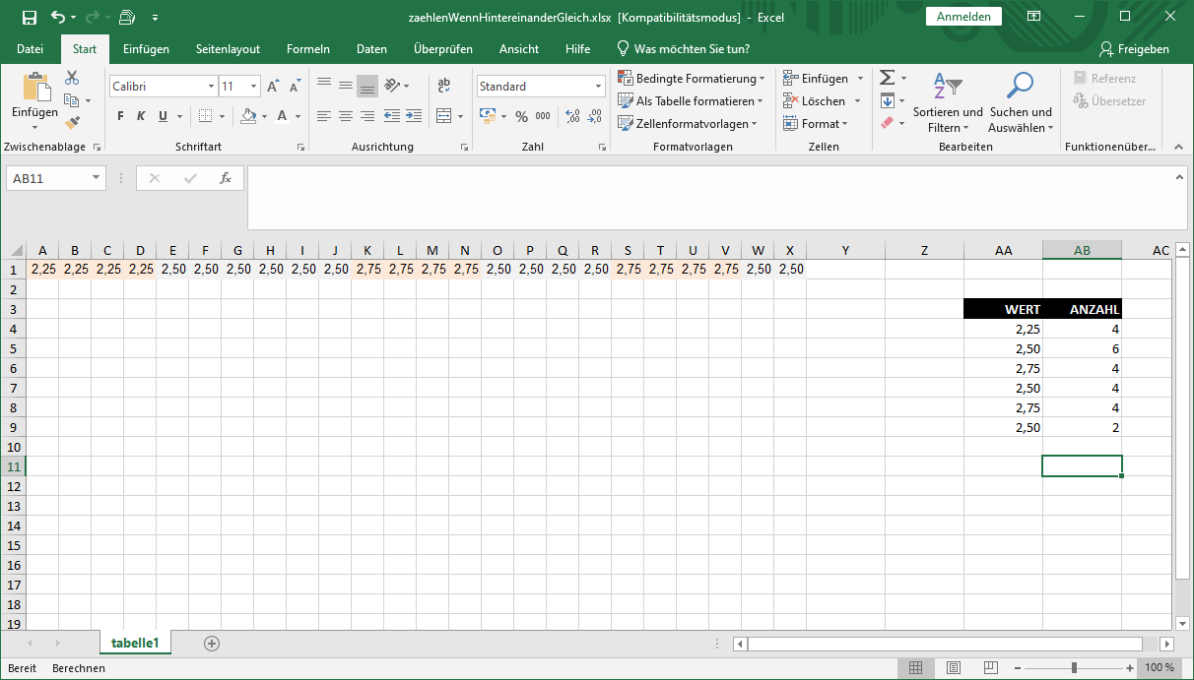Apply percent number format
This screenshot has height=680, width=1194.
(x=521, y=116)
